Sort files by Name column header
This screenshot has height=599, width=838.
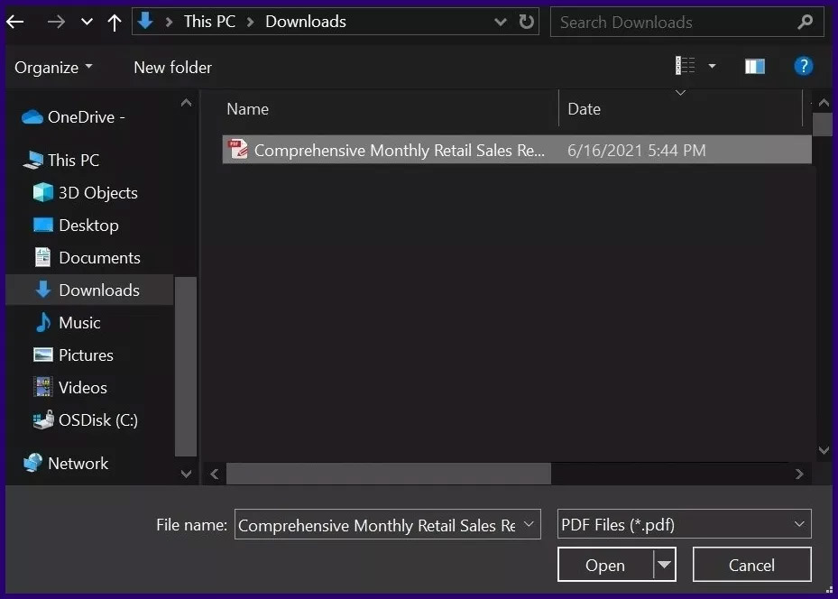[x=248, y=109]
